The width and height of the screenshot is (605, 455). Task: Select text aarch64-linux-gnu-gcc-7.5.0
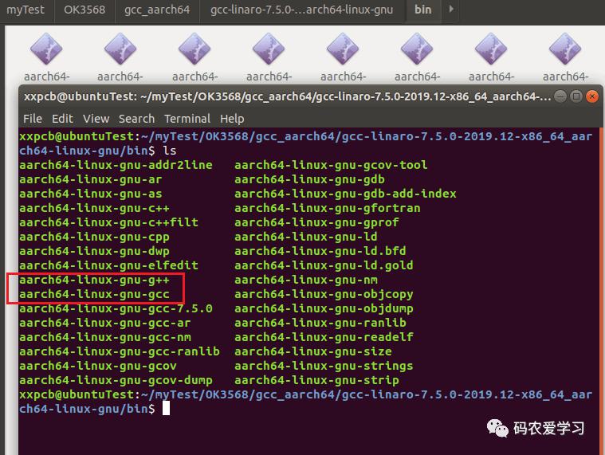tap(116, 308)
